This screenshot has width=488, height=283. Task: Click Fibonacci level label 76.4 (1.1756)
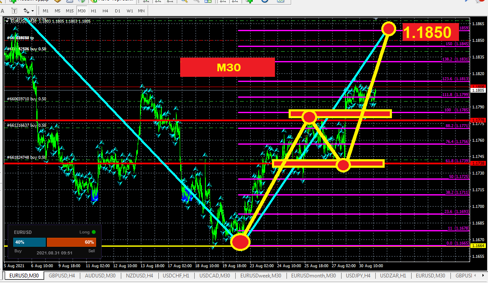point(457,142)
